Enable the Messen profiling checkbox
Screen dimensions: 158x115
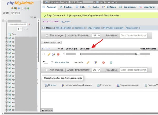(x=43, y=28)
